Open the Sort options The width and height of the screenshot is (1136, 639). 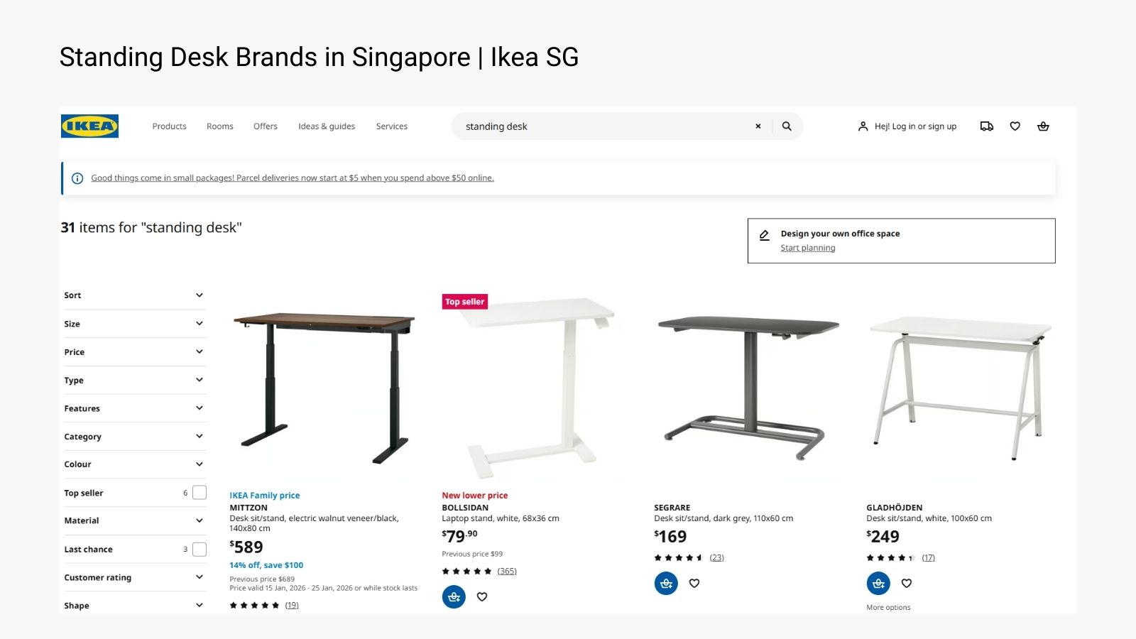(134, 295)
